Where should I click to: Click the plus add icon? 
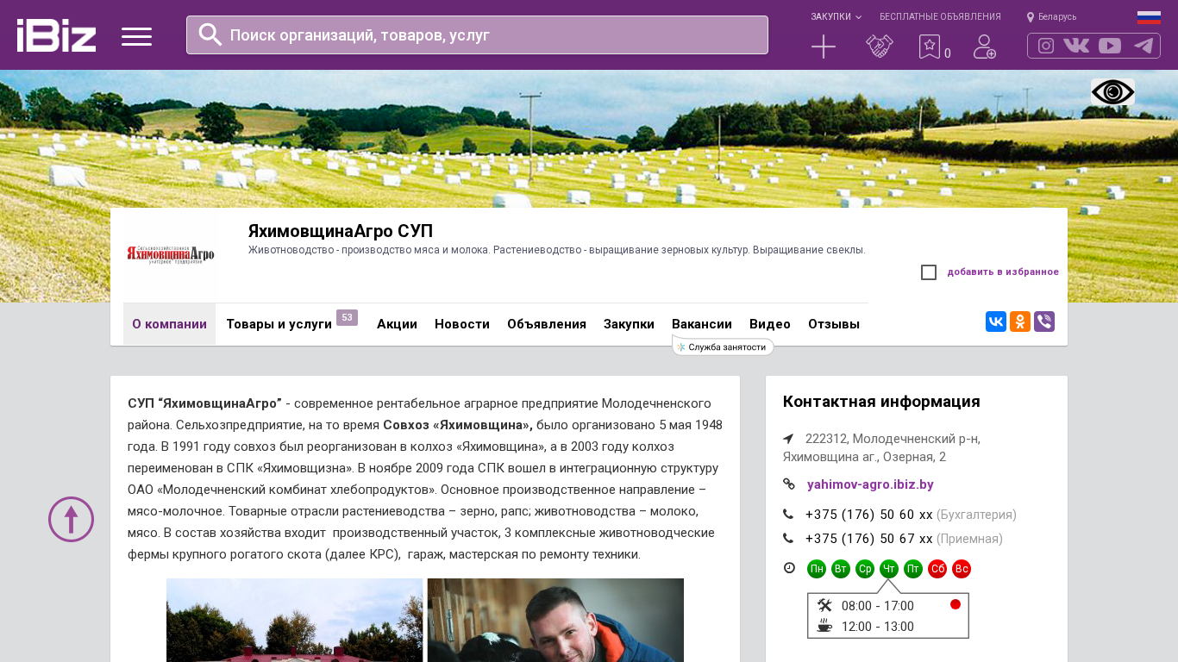[x=824, y=47]
